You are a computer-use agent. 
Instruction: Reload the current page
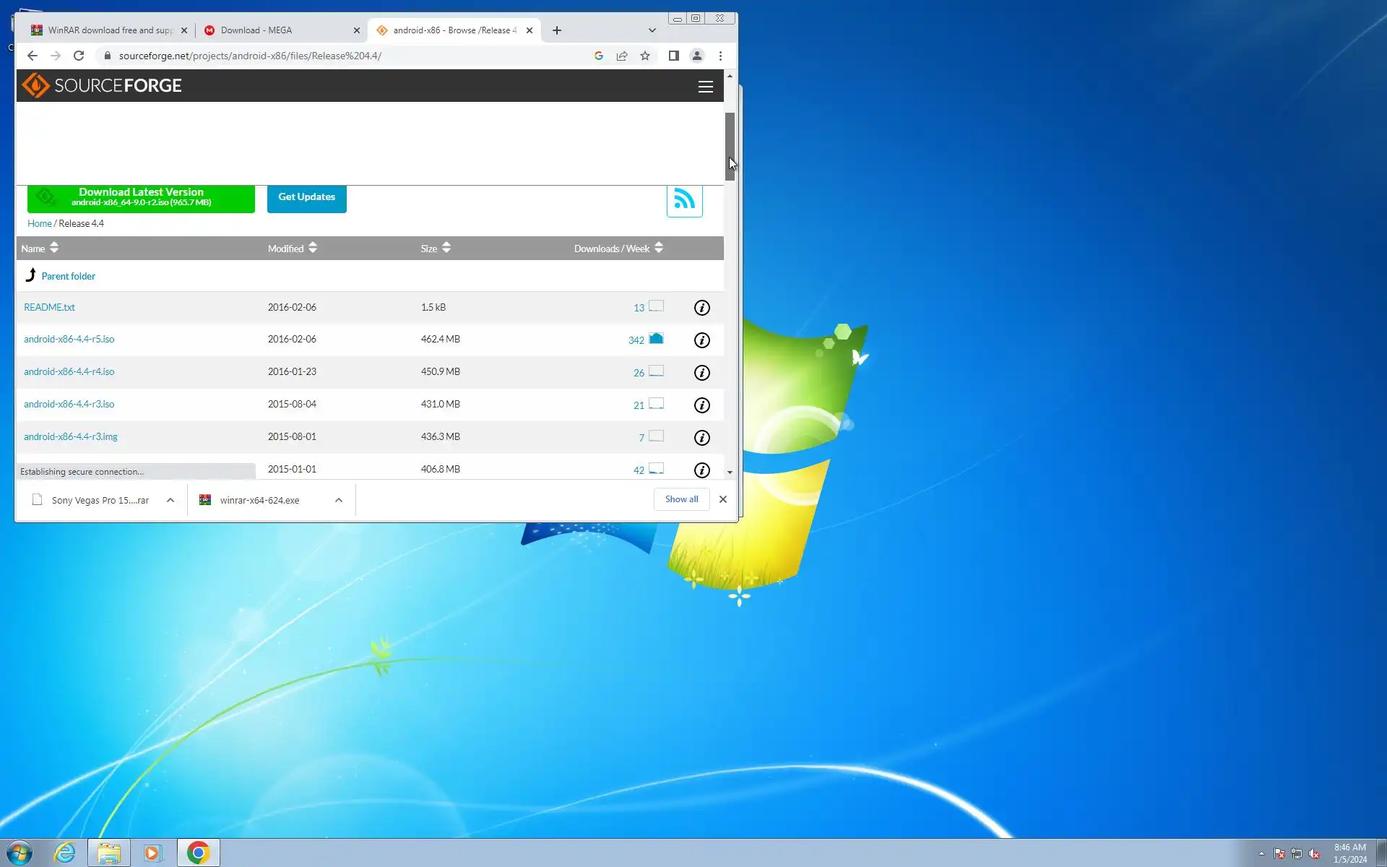coord(79,56)
